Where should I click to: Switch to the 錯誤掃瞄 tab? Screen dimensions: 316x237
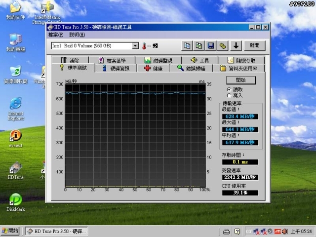(192, 68)
